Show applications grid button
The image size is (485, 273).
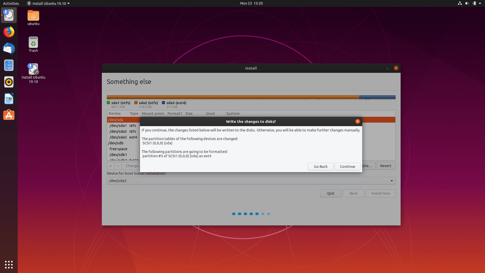pyautogui.click(x=9, y=264)
